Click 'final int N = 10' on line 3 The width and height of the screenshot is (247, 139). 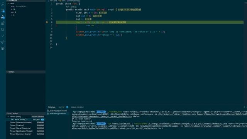click(x=86, y=13)
